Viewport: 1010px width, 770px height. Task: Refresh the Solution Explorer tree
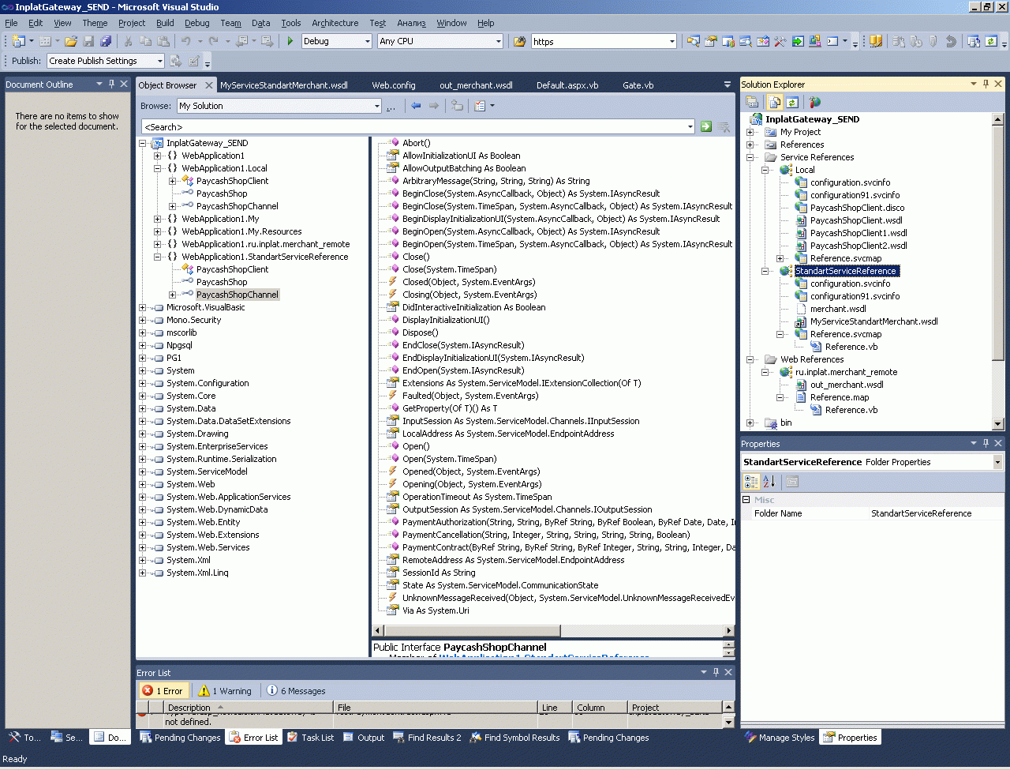pyautogui.click(x=792, y=102)
